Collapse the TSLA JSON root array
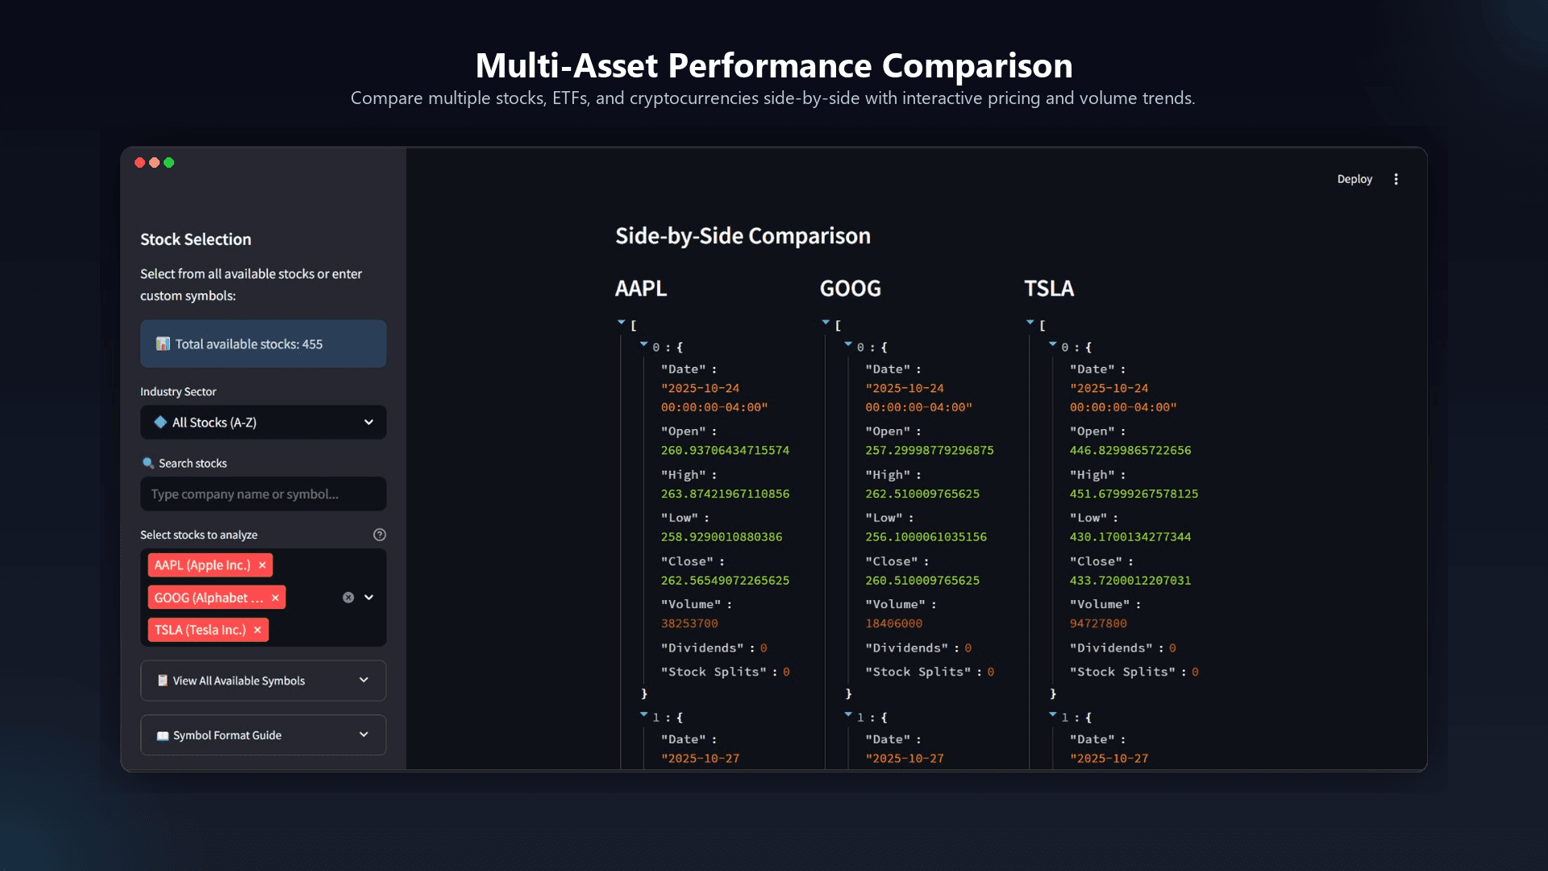 [x=1030, y=323]
